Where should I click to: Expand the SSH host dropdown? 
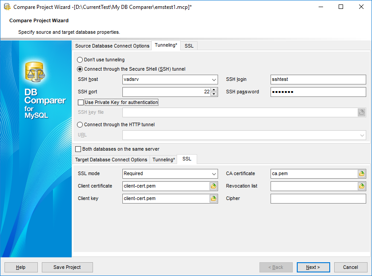pyautogui.click(x=213, y=80)
